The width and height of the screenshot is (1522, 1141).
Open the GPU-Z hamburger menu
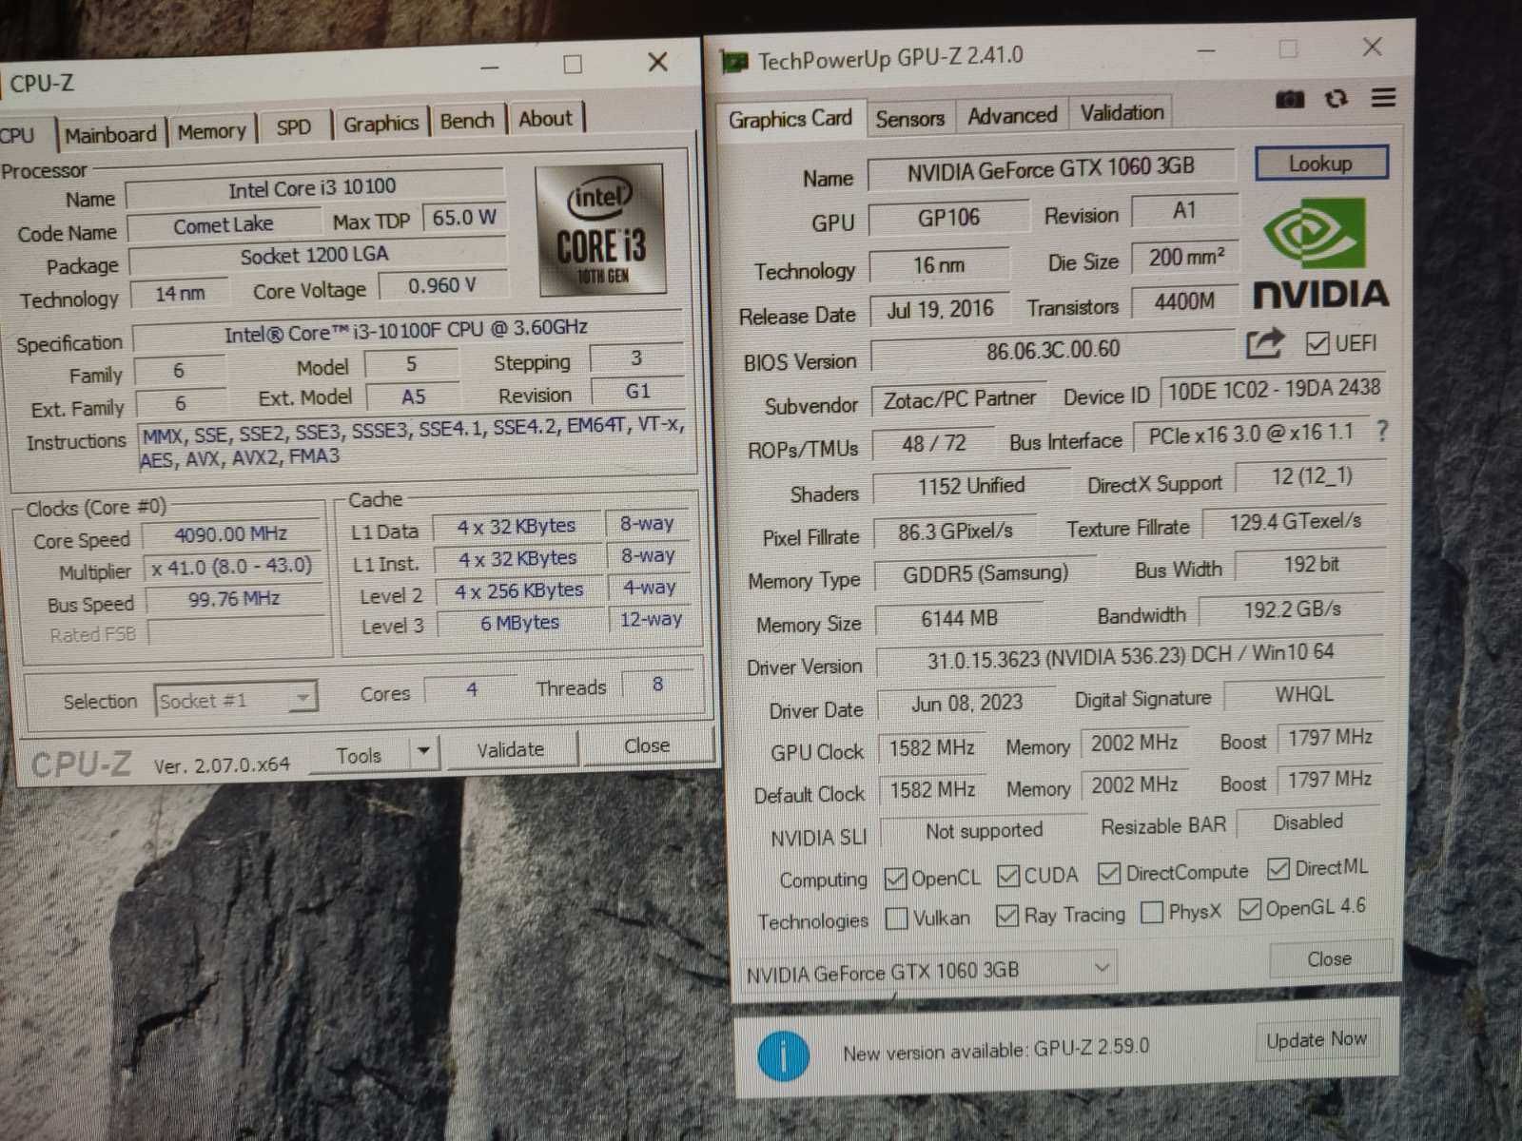(1383, 97)
